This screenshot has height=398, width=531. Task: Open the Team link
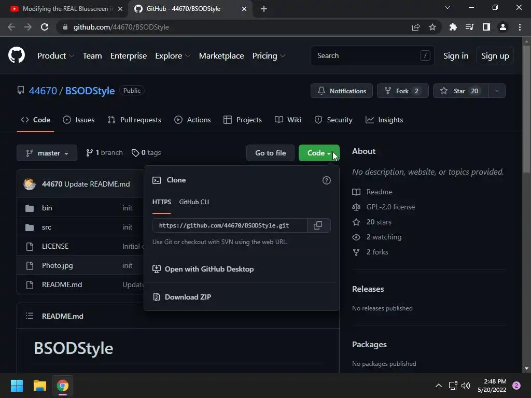click(92, 56)
